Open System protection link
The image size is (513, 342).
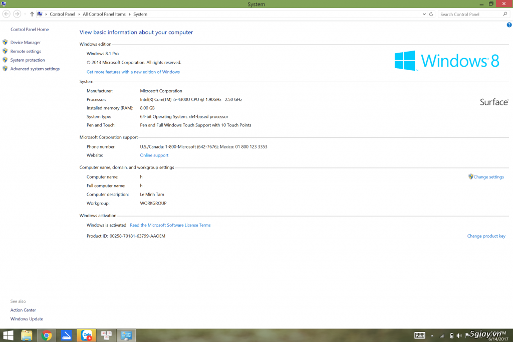point(28,60)
